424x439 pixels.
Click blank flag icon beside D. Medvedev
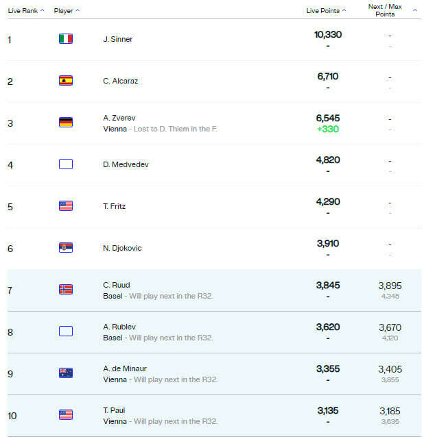point(66,164)
